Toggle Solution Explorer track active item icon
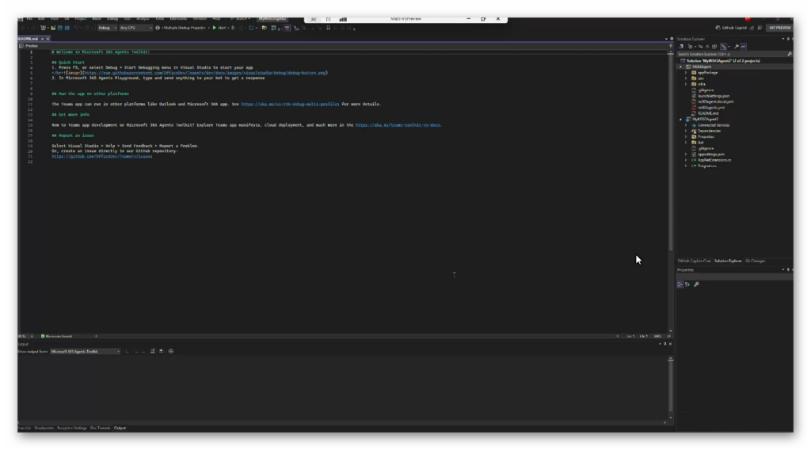 pos(724,47)
